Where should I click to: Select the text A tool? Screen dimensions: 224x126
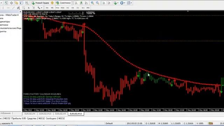pyautogui.click(x=29, y=8)
